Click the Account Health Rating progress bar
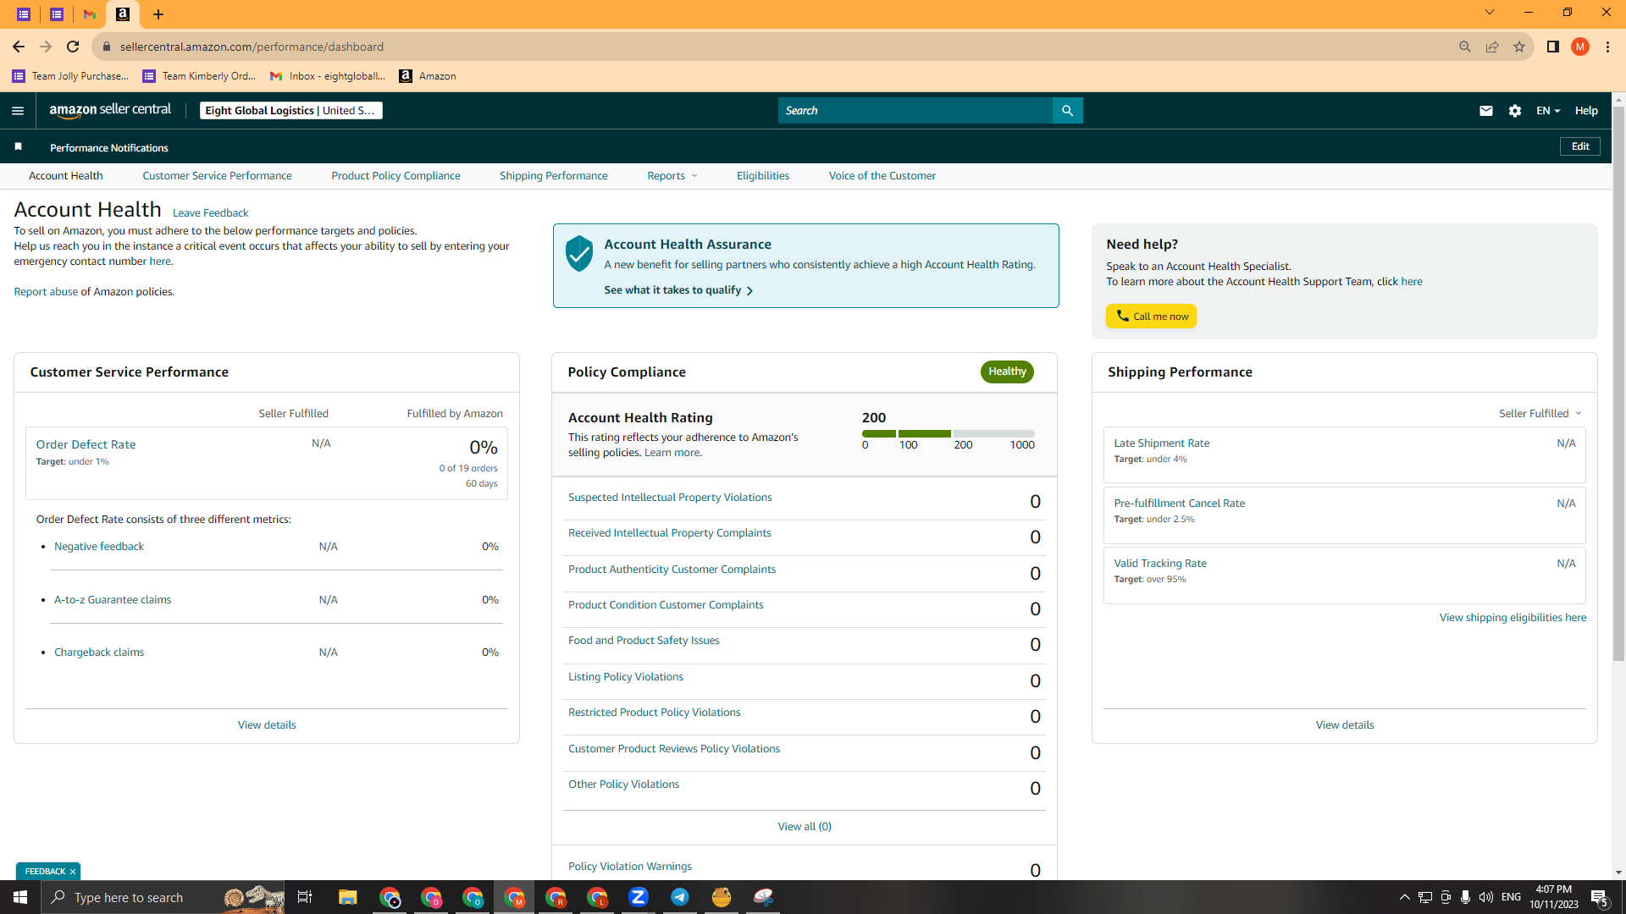1626x914 pixels. click(948, 433)
